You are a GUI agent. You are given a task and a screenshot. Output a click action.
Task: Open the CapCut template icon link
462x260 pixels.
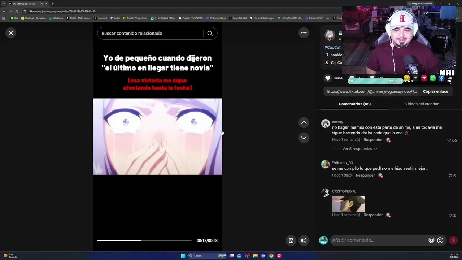[x=327, y=63]
